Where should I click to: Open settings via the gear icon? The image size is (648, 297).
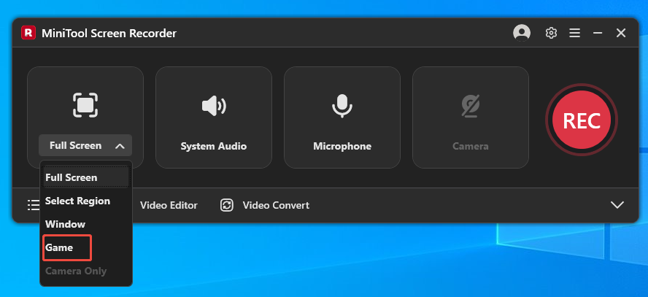pos(551,33)
